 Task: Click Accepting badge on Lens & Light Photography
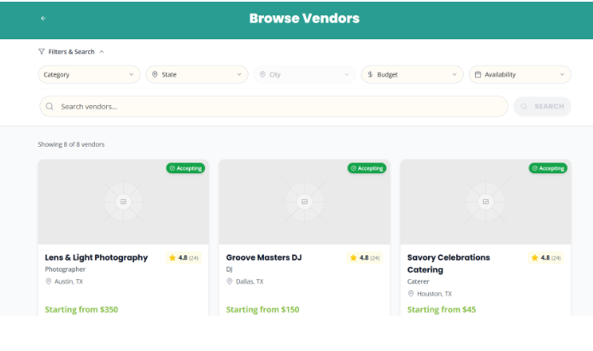tap(185, 168)
